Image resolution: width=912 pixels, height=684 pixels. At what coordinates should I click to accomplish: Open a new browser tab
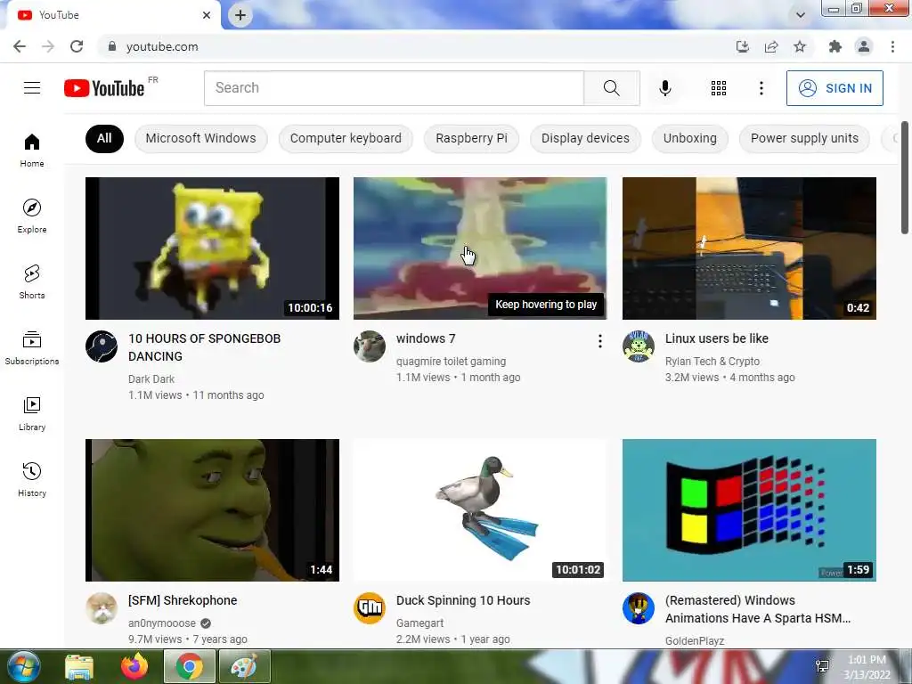(240, 15)
